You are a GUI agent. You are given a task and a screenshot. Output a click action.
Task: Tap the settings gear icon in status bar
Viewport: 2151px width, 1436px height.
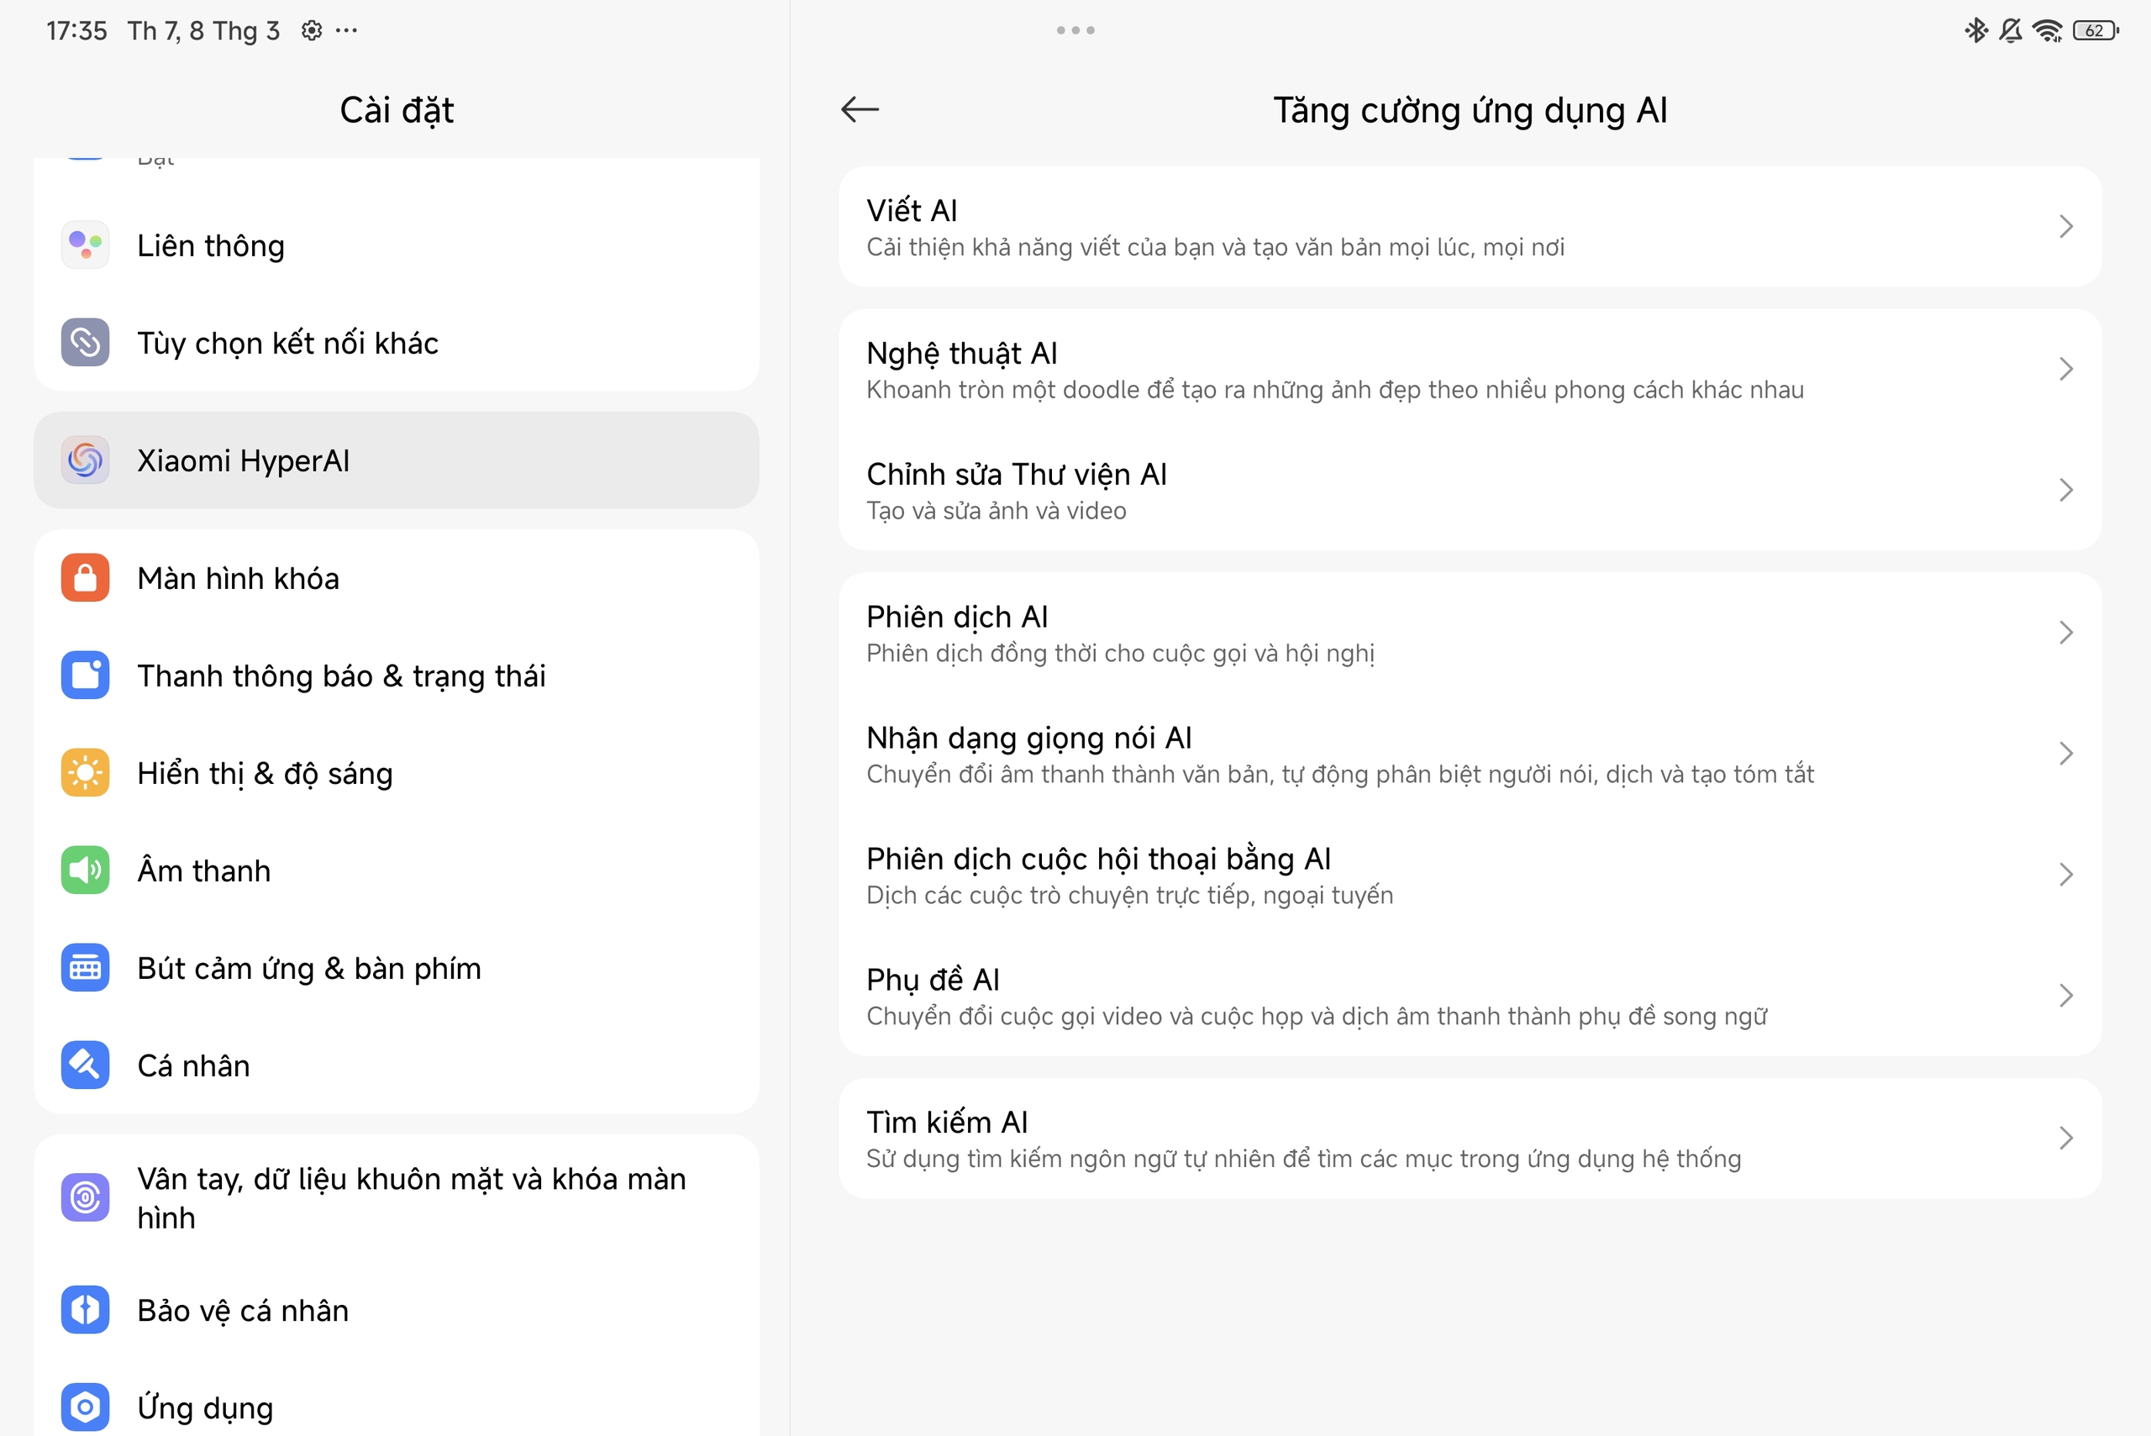click(x=312, y=30)
